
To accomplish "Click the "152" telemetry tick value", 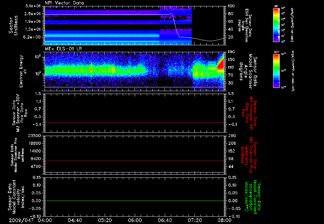I will coord(231,151).
